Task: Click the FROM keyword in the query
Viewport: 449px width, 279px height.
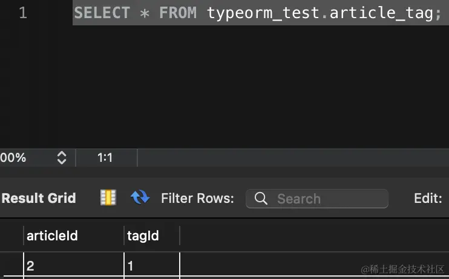Action: (178, 13)
